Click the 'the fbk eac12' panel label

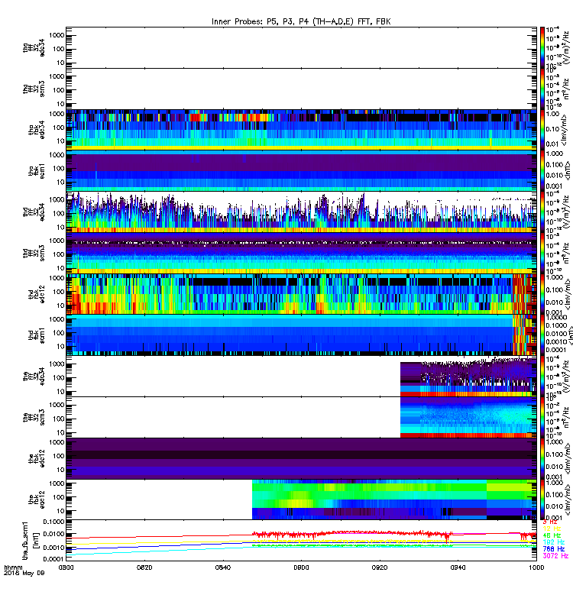point(36,499)
